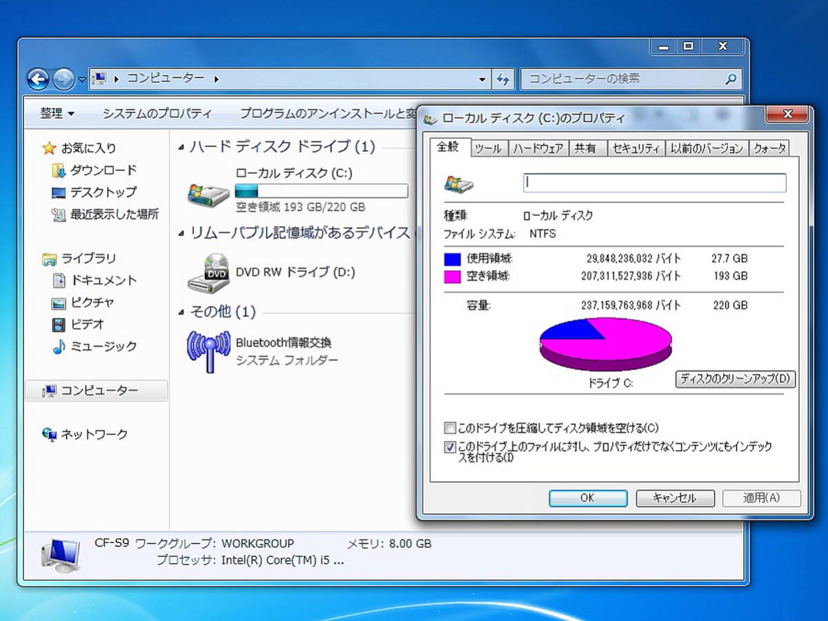The image size is (828, 621).
Task: Click the computer icon in address bar
Action: point(99,79)
